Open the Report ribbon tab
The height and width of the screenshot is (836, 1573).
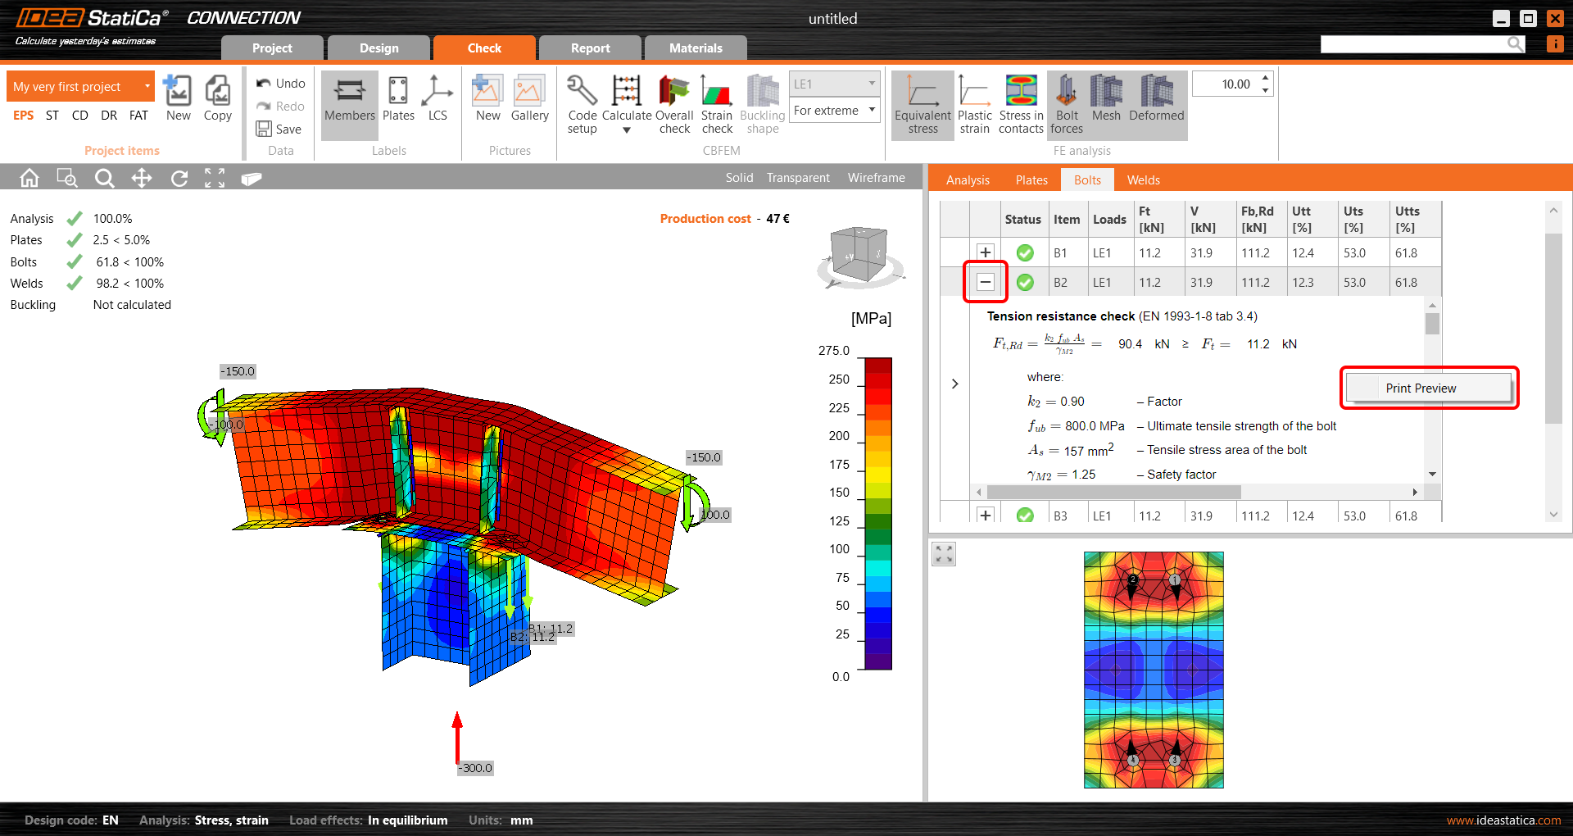(589, 48)
